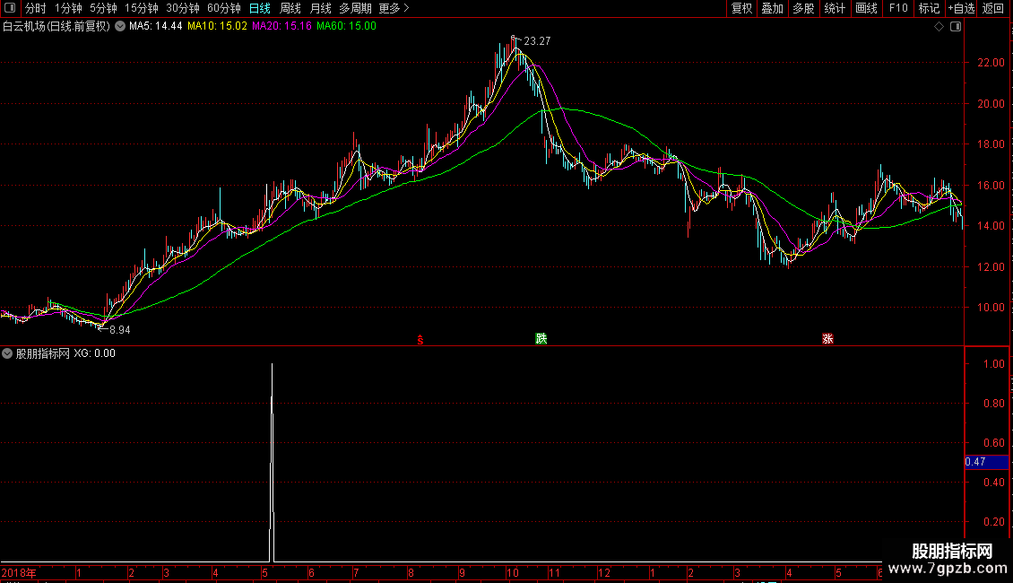Select the 15分钟 period tab
This screenshot has height=583, width=1013.
(x=142, y=8)
